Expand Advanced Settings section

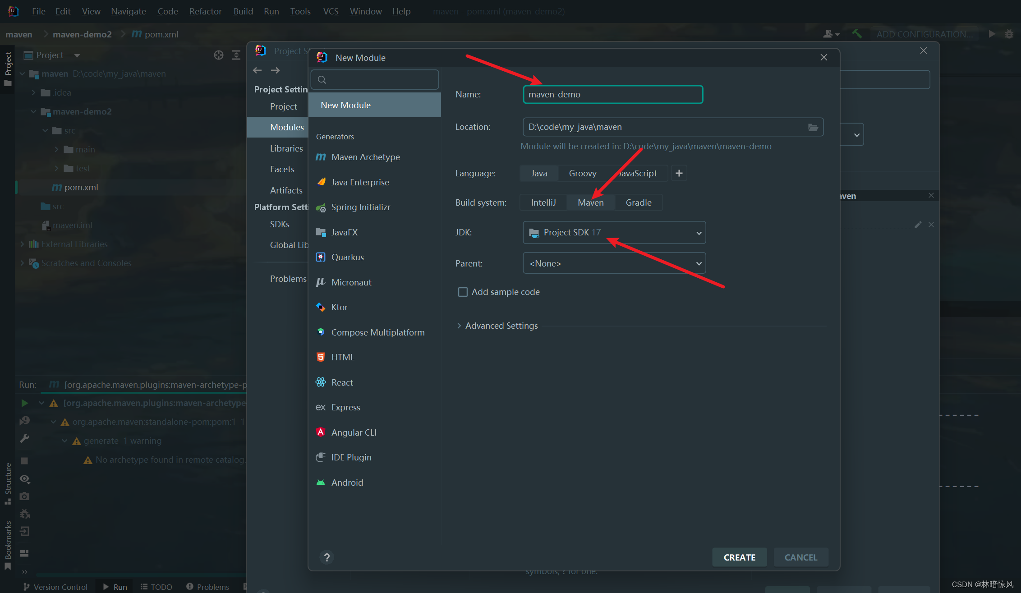[501, 326]
